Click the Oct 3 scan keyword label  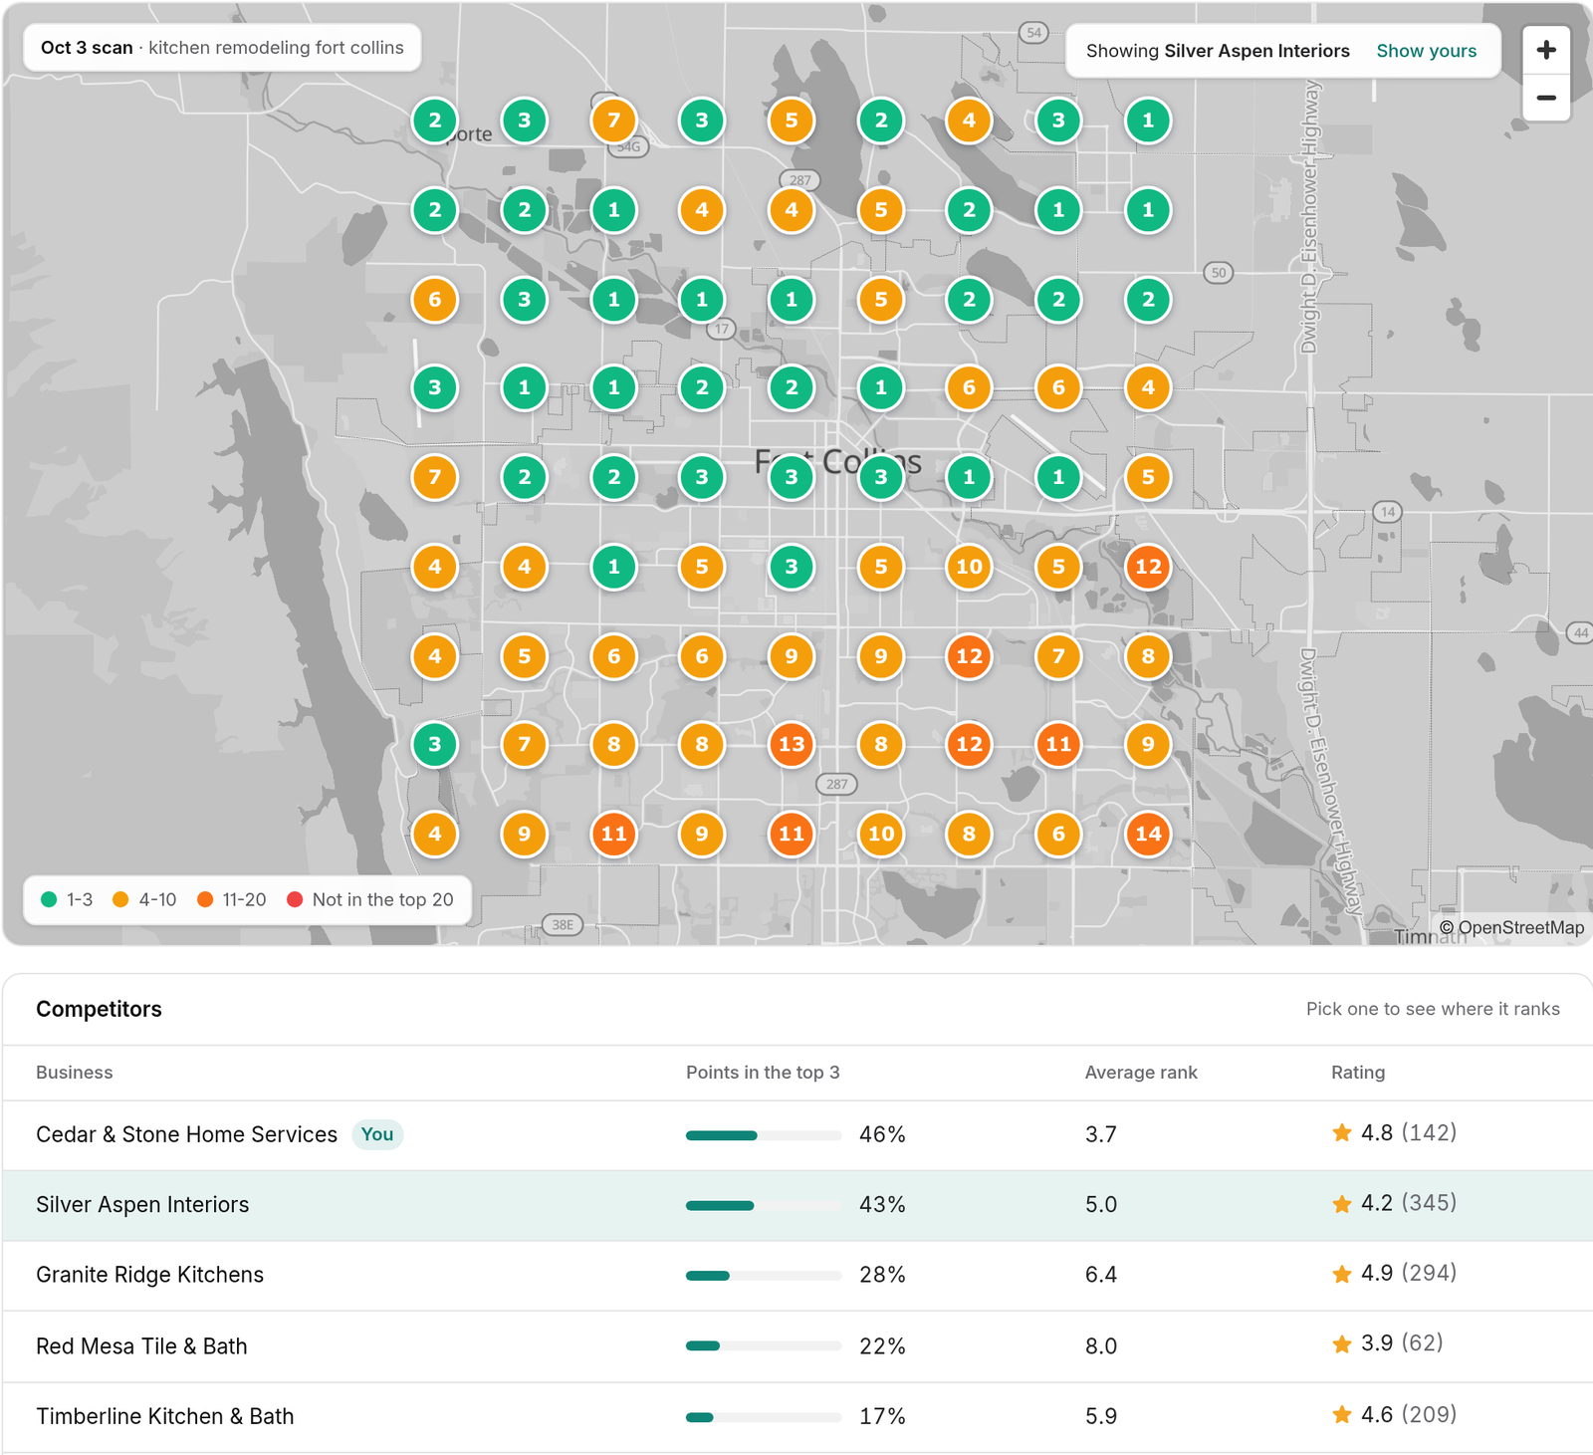(222, 48)
